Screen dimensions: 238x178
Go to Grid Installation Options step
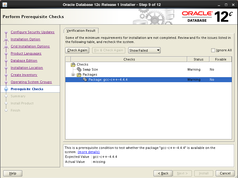tap(30, 46)
